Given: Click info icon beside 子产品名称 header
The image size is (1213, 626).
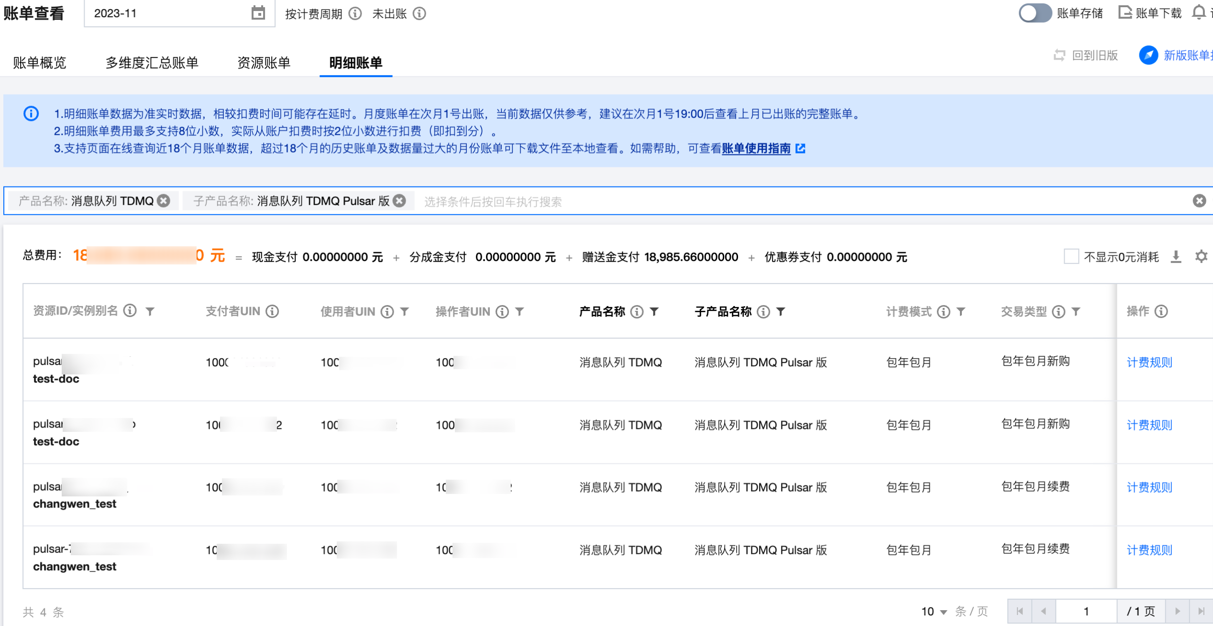Looking at the screenshot, I should tap(764, 312).
